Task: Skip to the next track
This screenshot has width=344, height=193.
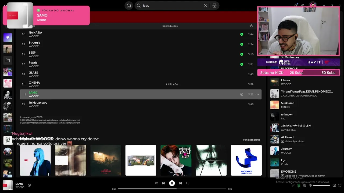Action: [181, 183]
